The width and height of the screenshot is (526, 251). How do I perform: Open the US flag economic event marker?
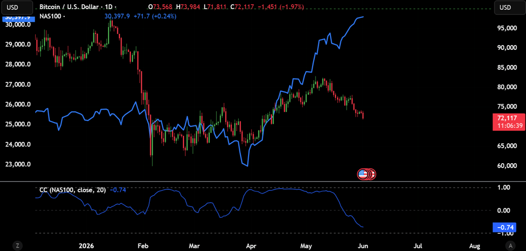tap(363, 174)
